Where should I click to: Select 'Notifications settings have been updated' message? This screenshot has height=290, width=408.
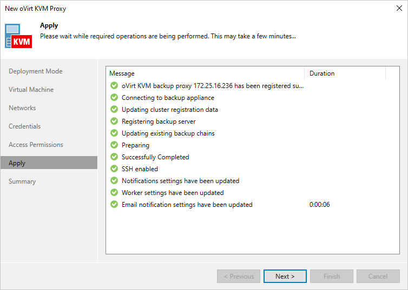180,181
